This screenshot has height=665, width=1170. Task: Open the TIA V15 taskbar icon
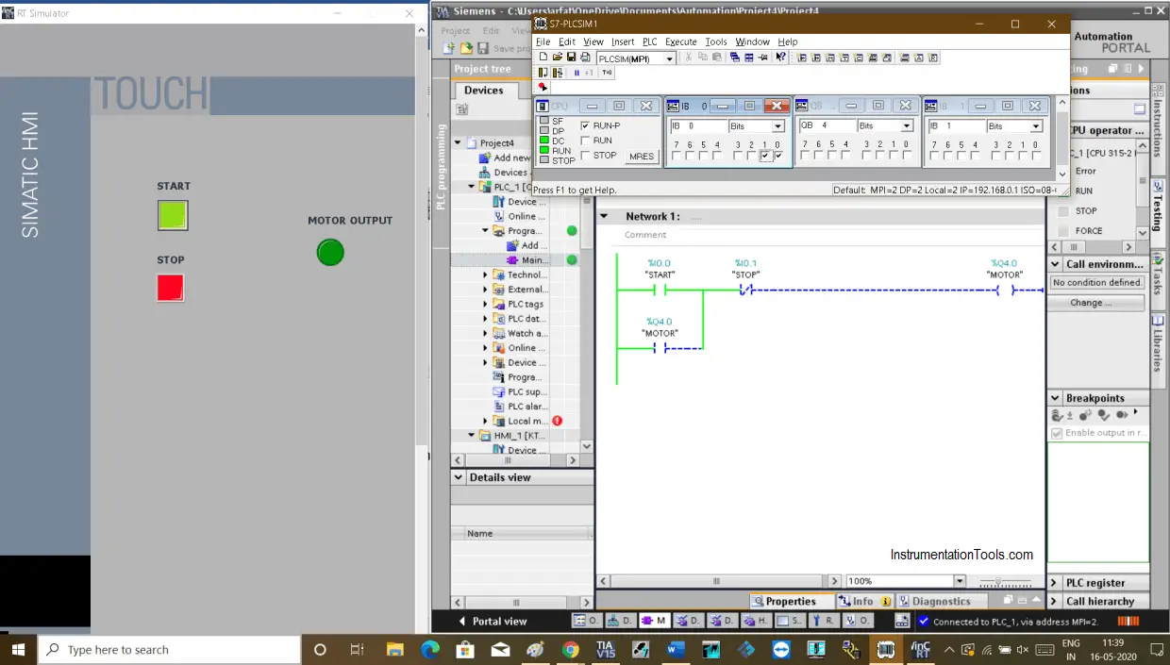coord(606,649)
